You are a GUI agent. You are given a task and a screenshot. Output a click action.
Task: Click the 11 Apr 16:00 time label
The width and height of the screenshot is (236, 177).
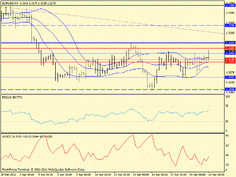(122, 175)
